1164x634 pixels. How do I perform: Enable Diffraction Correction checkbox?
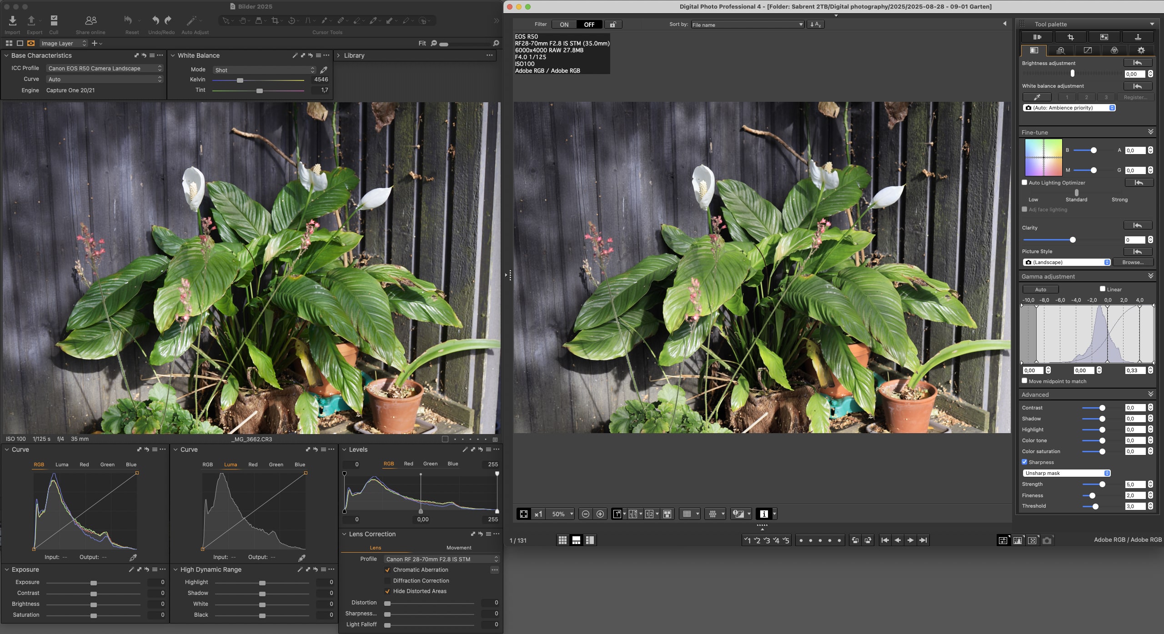pos(387,581)
